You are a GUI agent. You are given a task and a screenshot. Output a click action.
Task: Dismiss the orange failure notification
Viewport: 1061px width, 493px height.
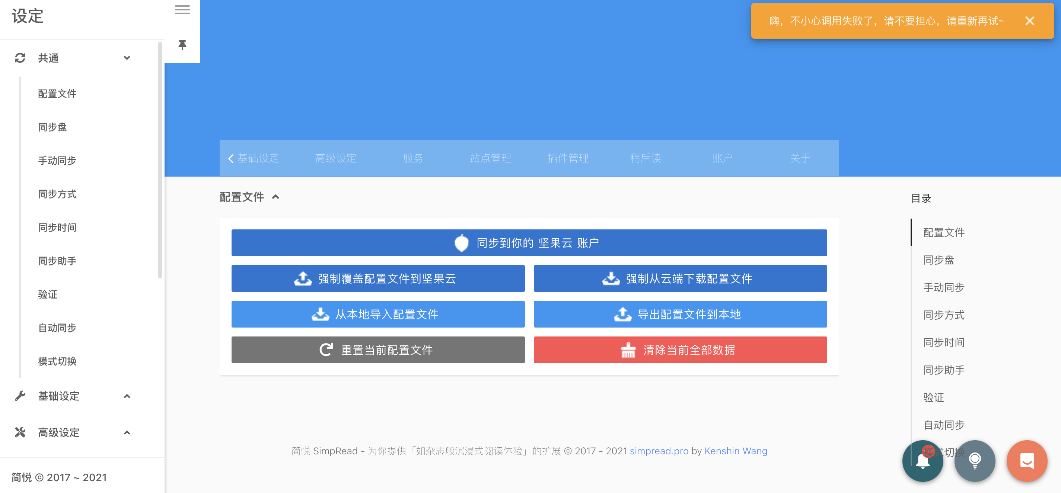coord(1029,21)
